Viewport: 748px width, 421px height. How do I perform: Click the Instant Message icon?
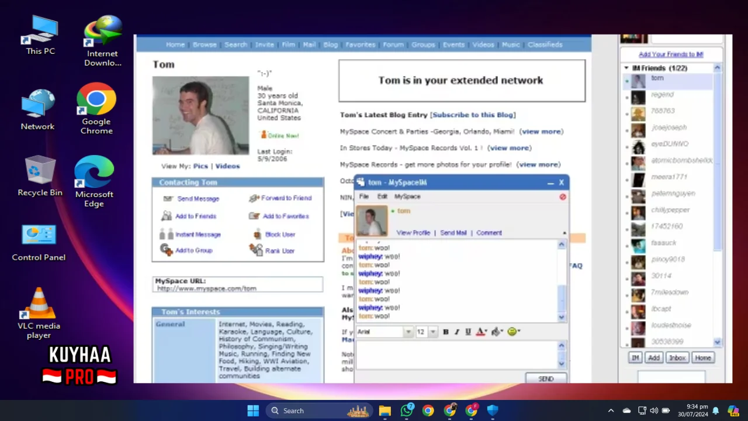(166, 234)
